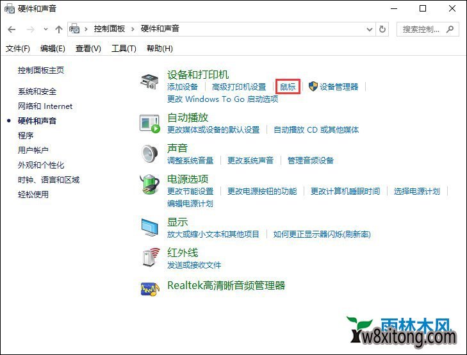467x355 pixels.
Task: Open the 工具(T) menu
Action: pyautogui.click(x=124, y=49)
